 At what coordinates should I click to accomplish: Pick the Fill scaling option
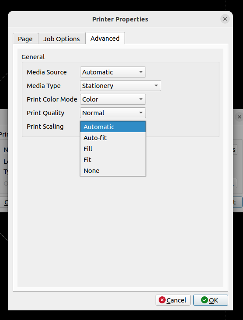(113, 149)
